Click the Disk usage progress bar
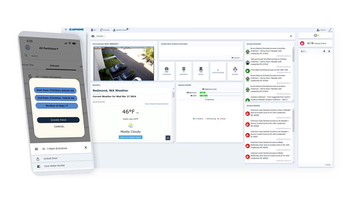360x202 pixels. point(221,96)
